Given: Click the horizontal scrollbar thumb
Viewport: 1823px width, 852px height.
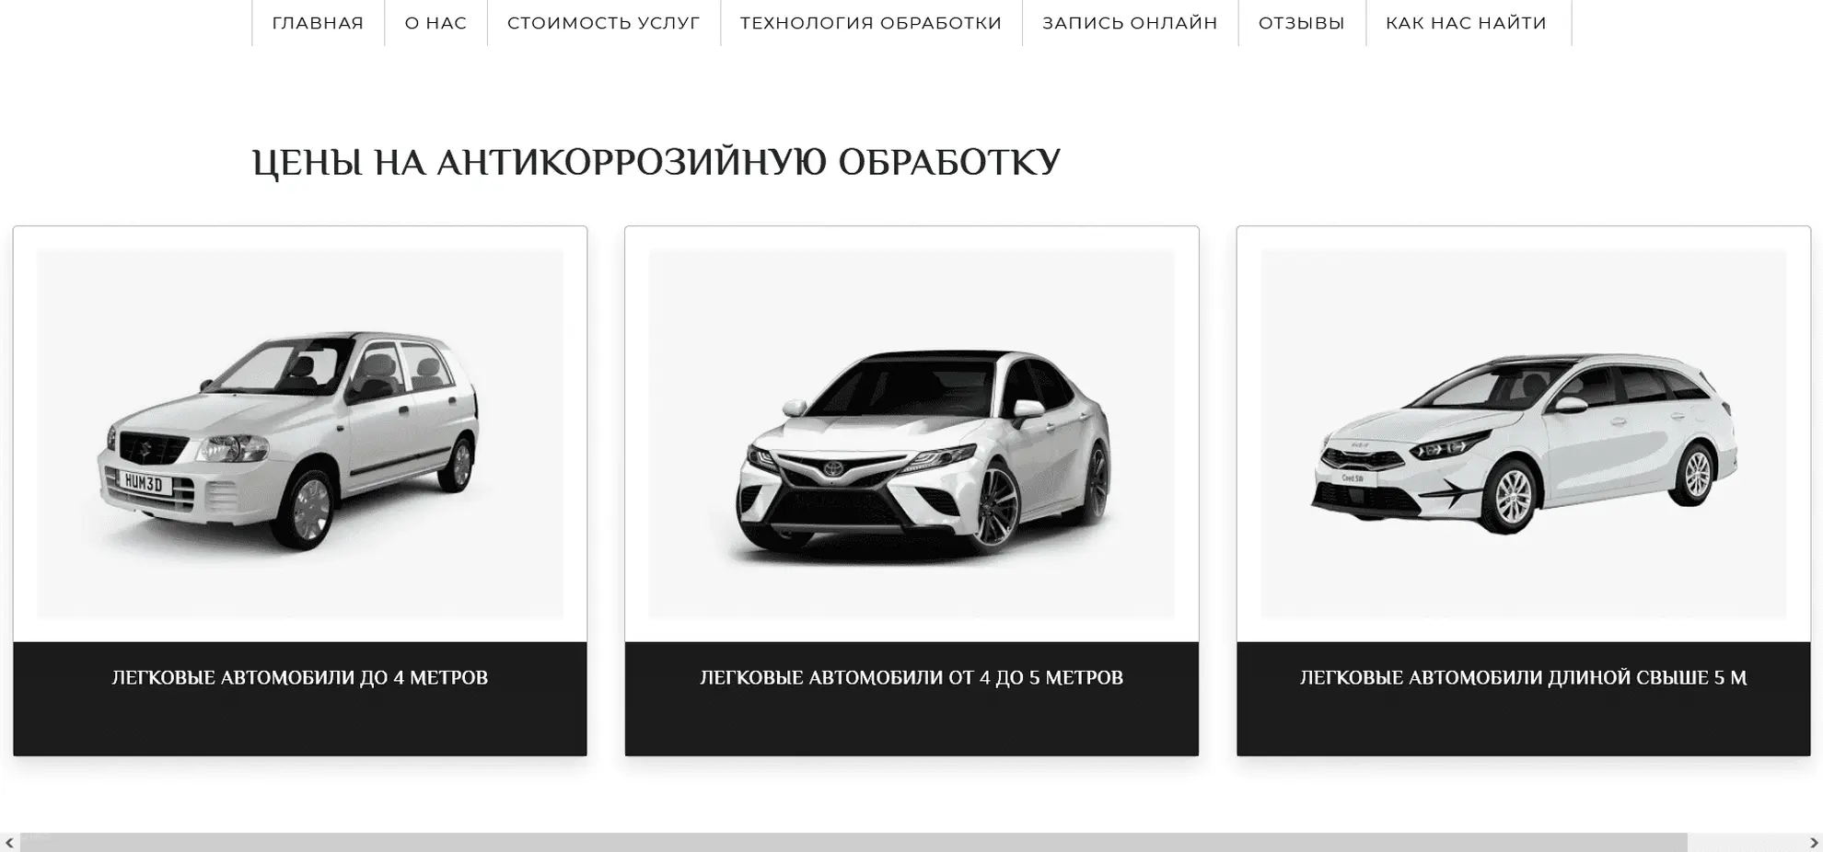Looking at the screenshot, I should 853,843.
